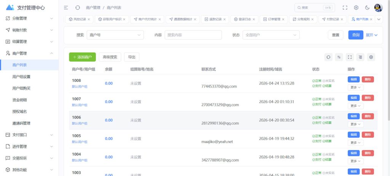Close the 风控记录 tab
The image size is (390, 176).
pos(89,19)
